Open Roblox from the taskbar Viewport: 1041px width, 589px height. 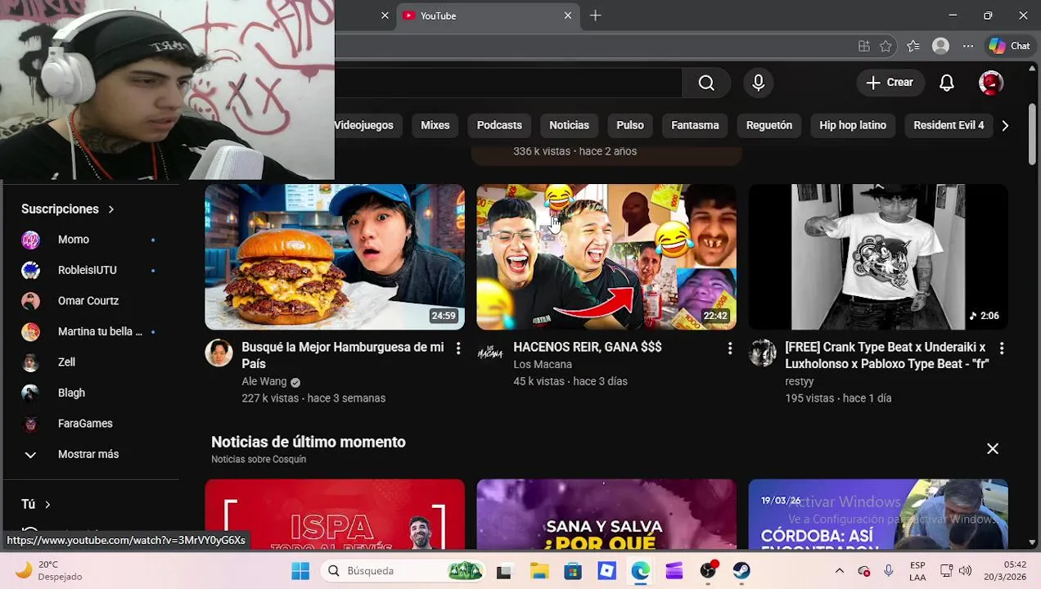[607, 571]
